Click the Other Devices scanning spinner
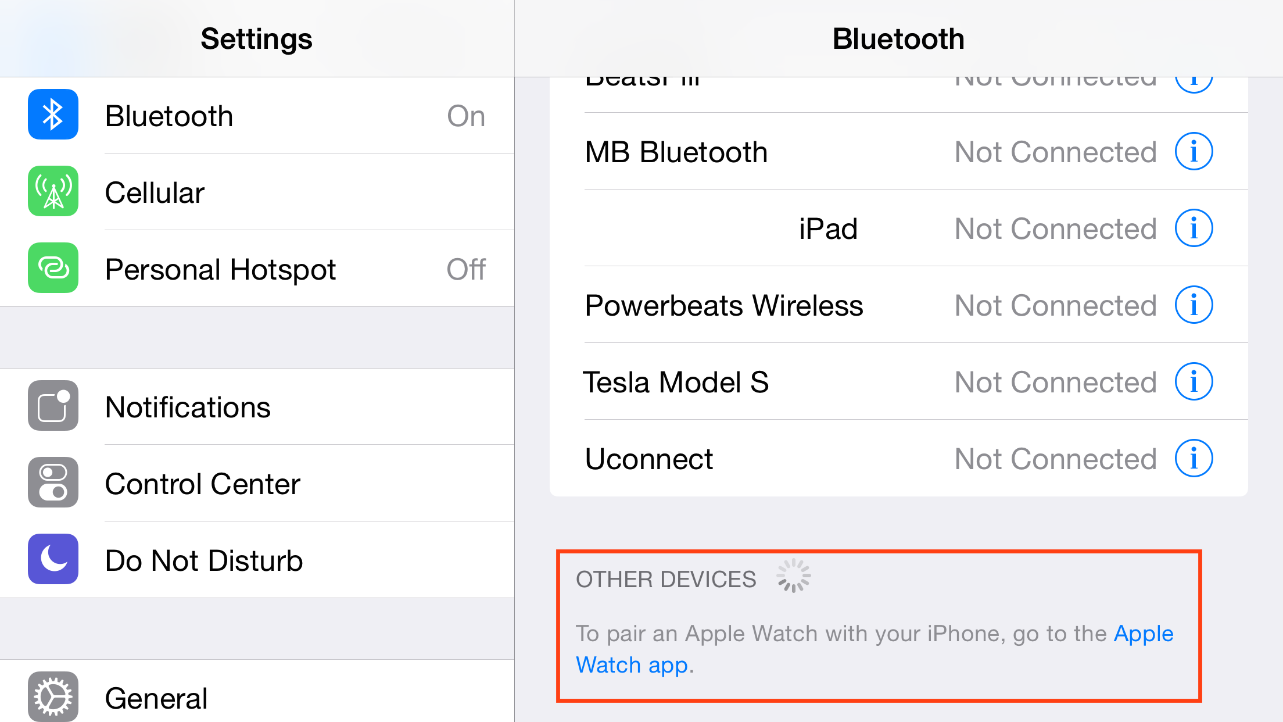This screenshot has width=1283, height=722. click(794, 576)
